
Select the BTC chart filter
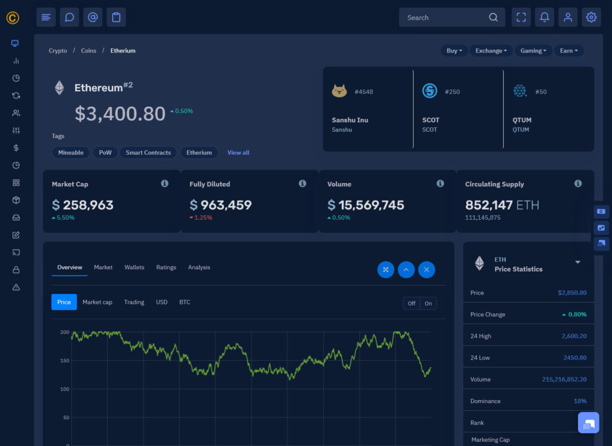click(185, 302)
